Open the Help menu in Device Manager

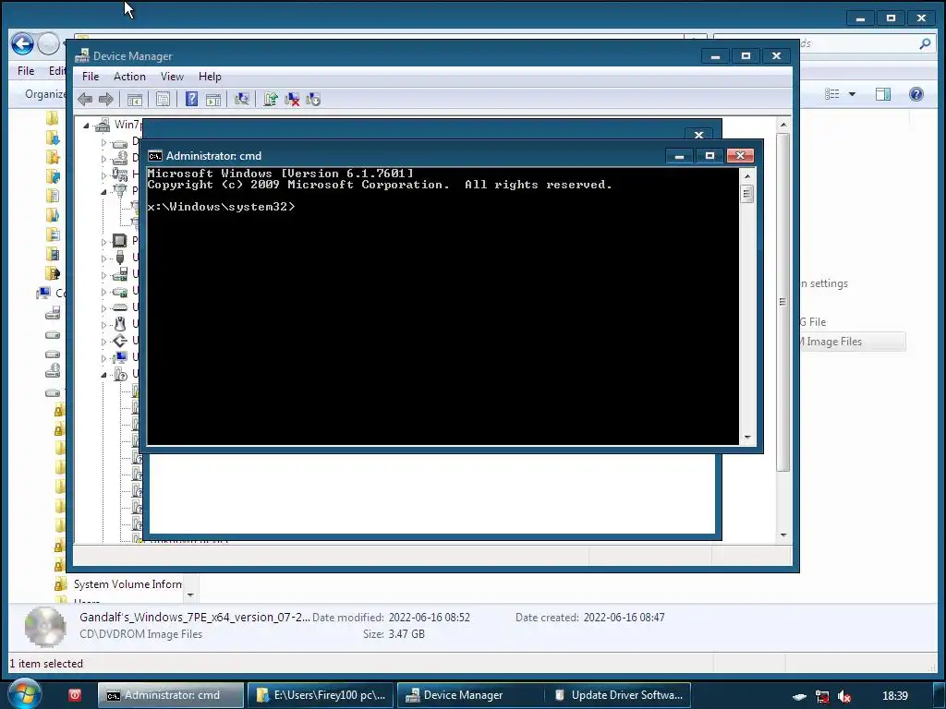click(210, 77)
